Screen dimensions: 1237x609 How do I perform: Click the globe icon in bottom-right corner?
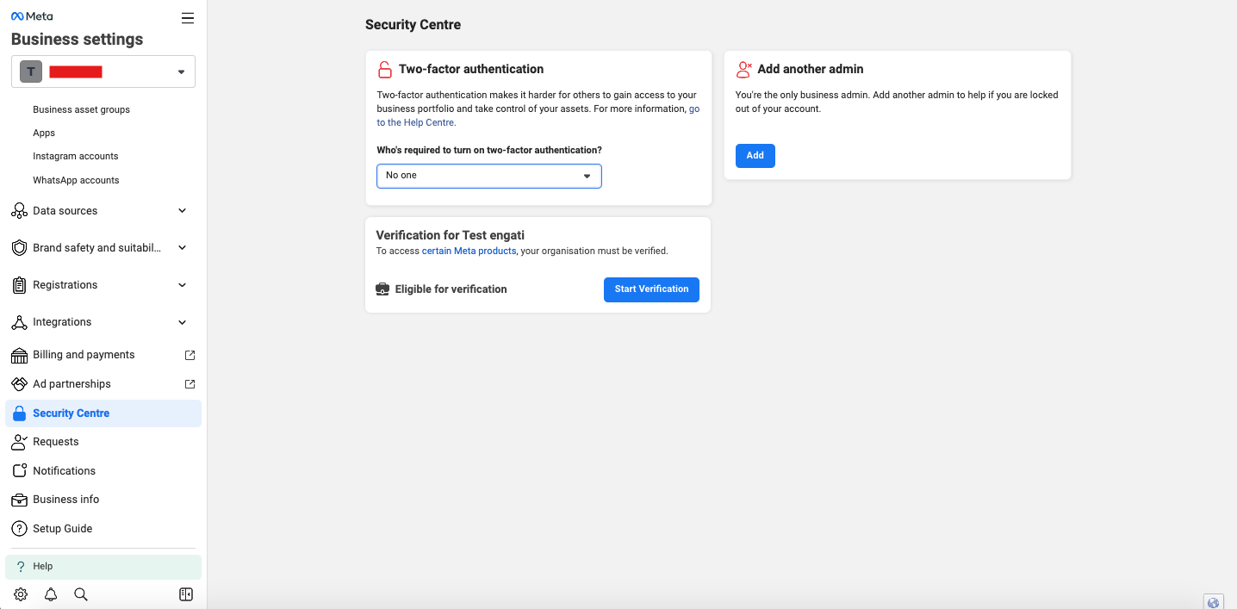click(1214, 602)
